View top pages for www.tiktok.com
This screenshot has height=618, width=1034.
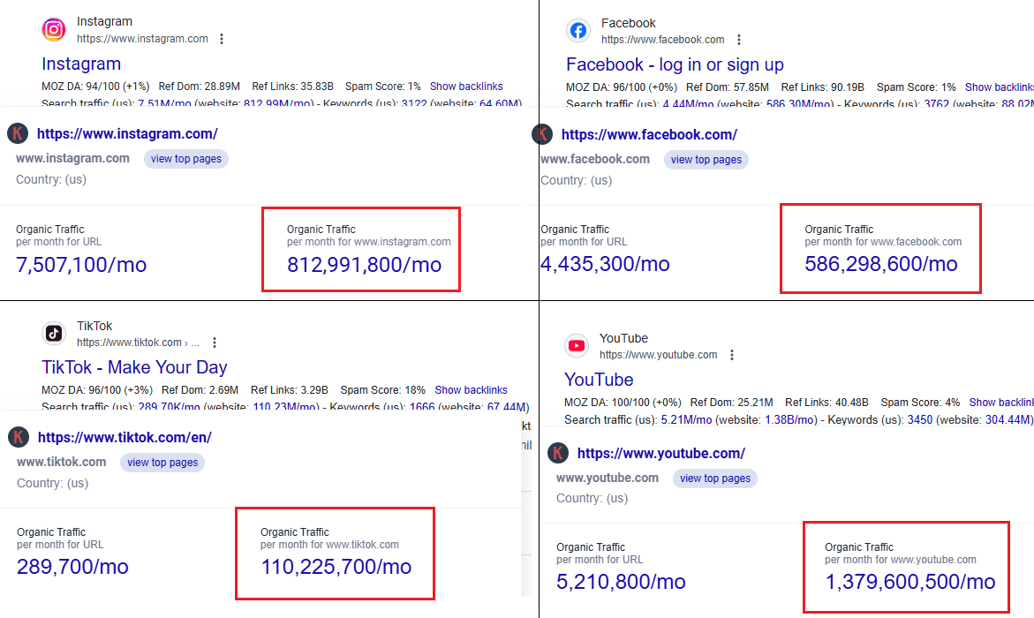pyautogui.click(x=162, y=463)
